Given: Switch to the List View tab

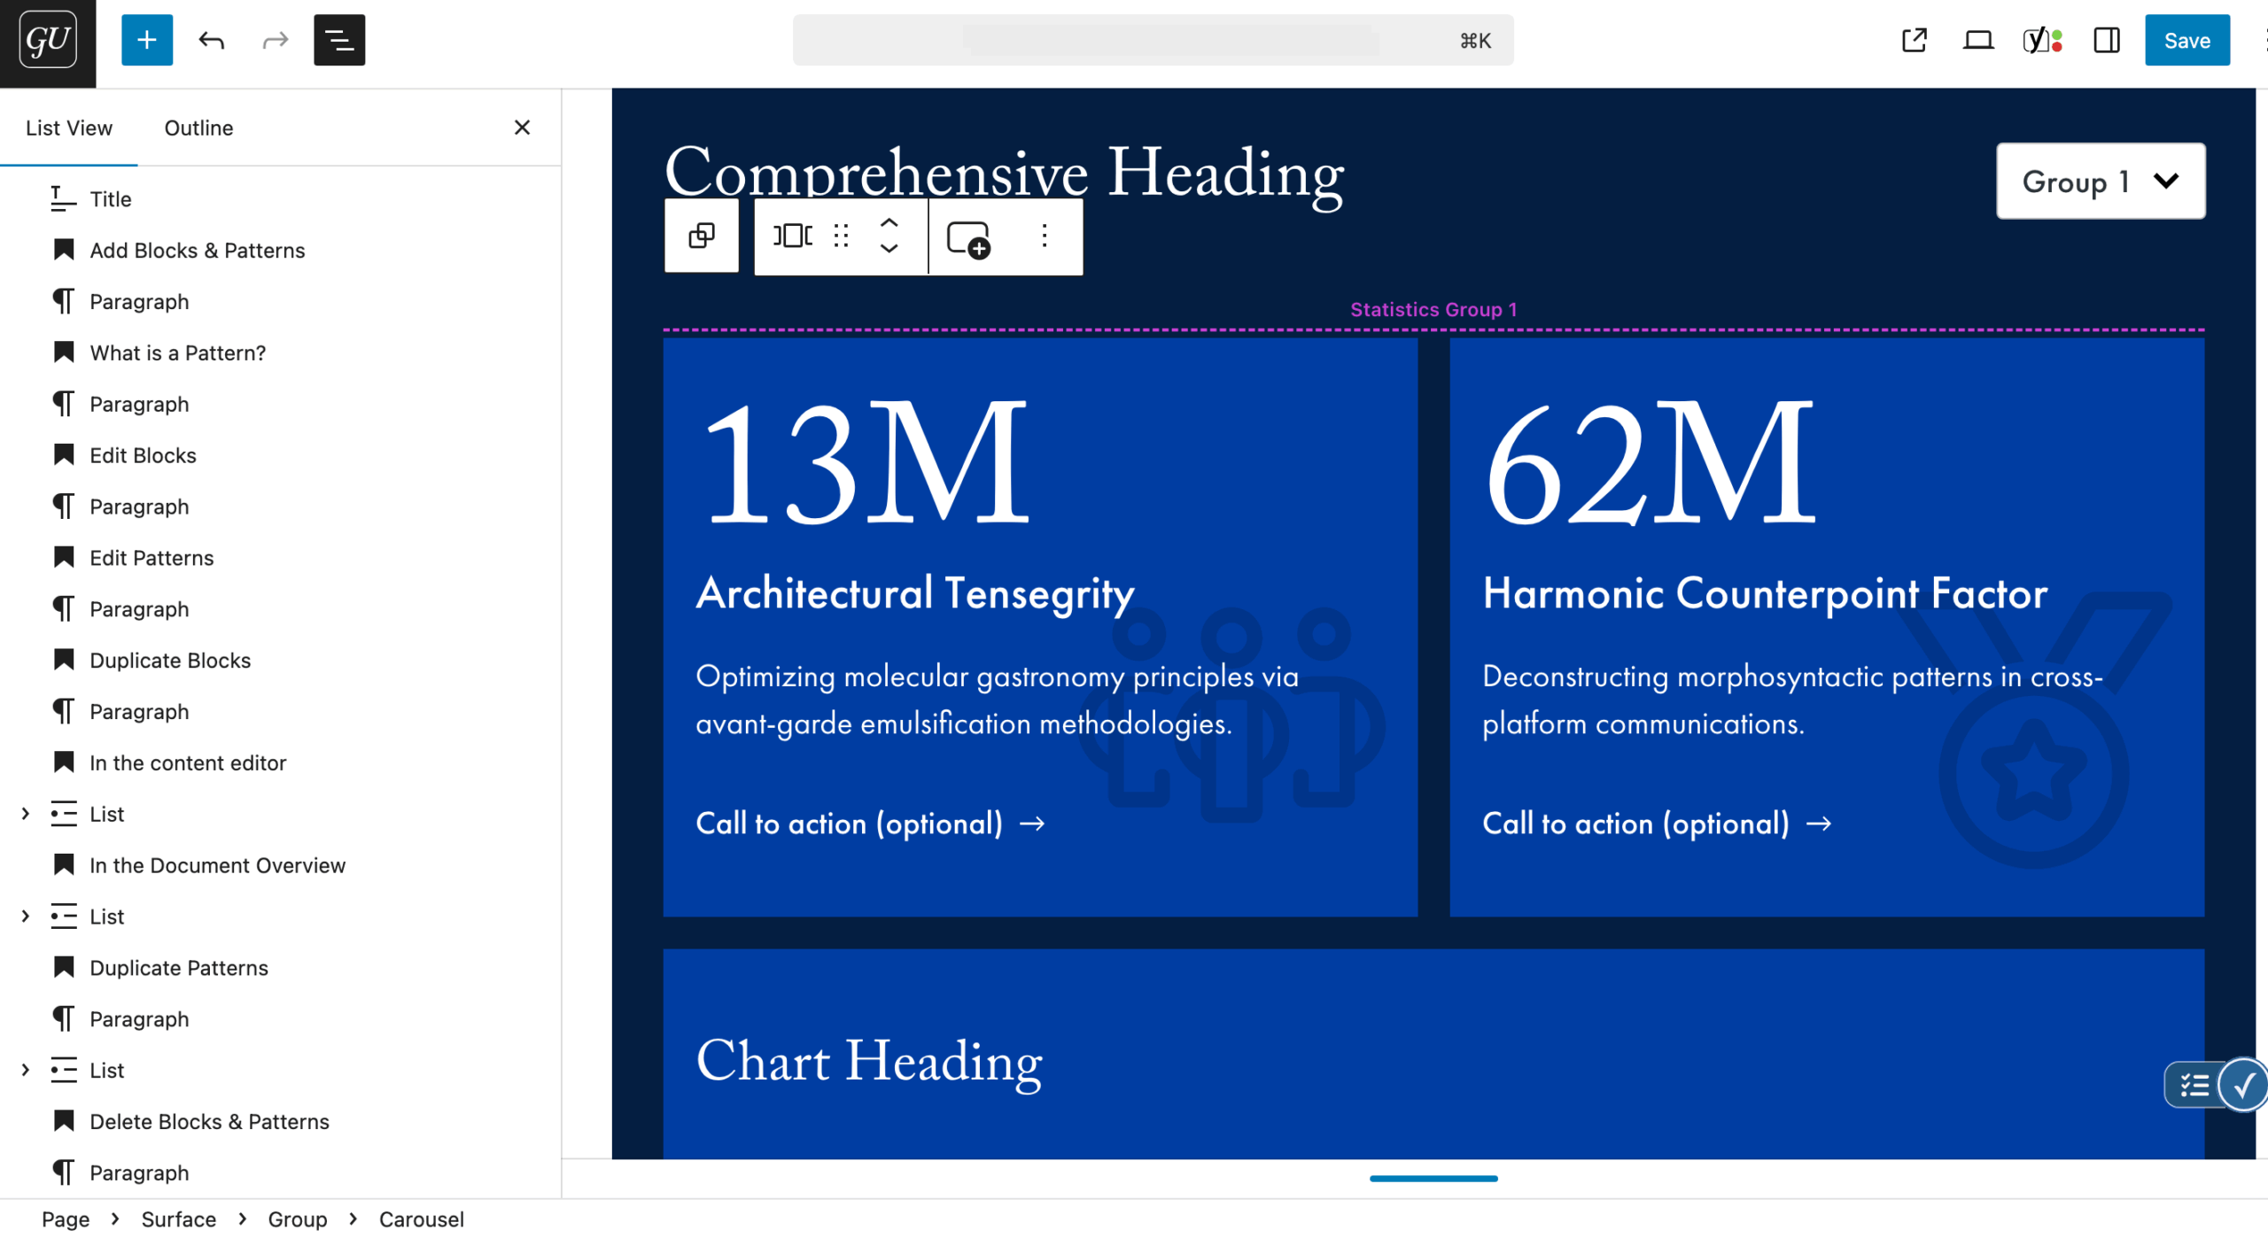Looking at the screenshot, I should click(69, 128).
